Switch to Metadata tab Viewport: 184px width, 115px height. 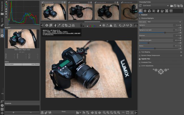[x=171, y=11]
